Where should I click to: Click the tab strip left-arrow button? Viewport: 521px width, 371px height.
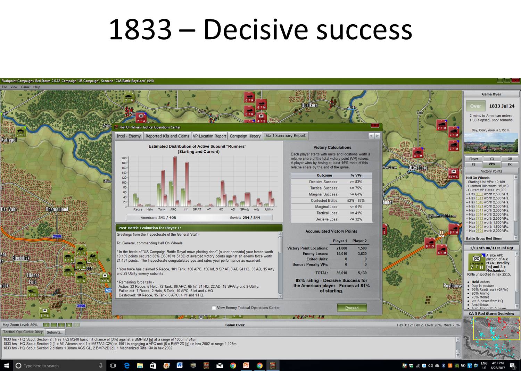click(371, 136)
